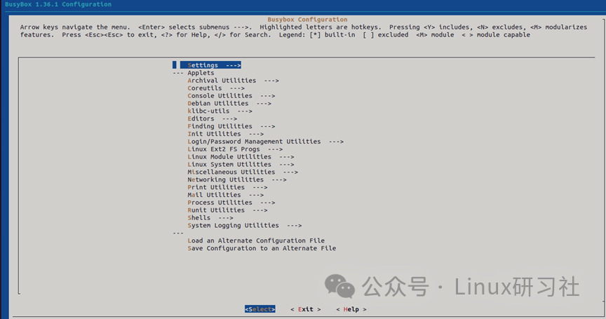Expand Init Utilities entry
The height and width of the screenshot is (319, 606).
(226, 134)
